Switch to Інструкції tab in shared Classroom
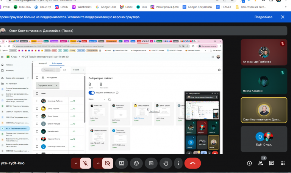The width and height of the screenshot is (291, 173). (x=42, y=63)
